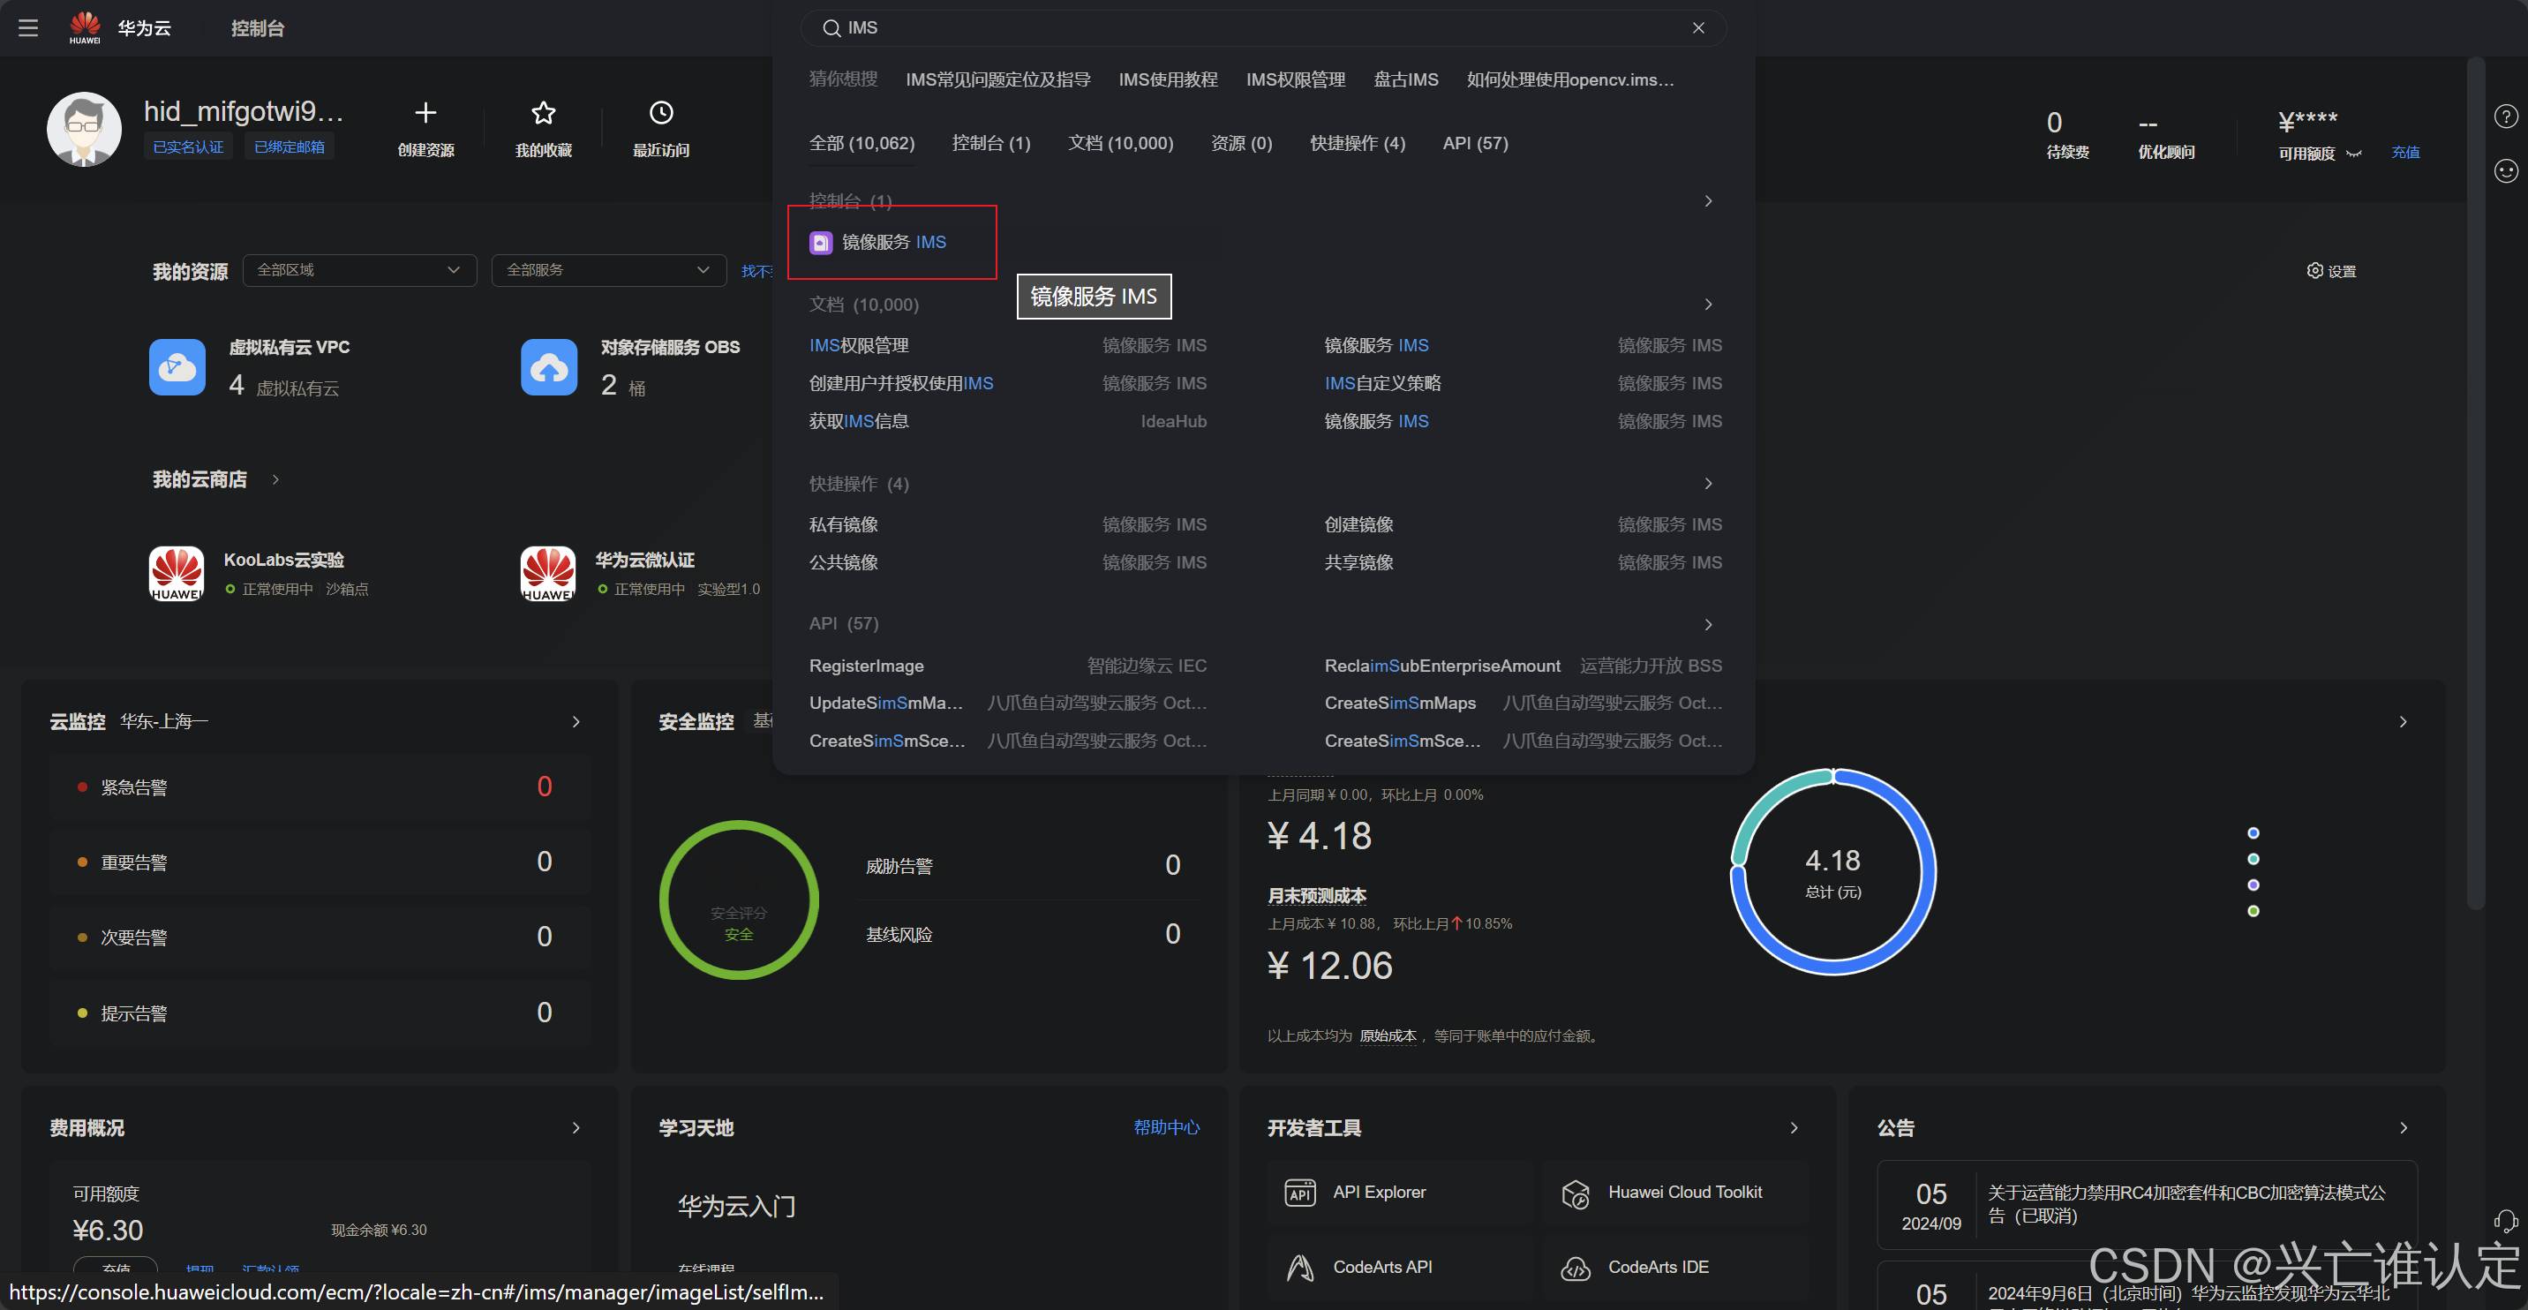Screen dimensions: 2528x1310
Task: Open the IMS自定义策略 document
Action: coord(1383,383)
